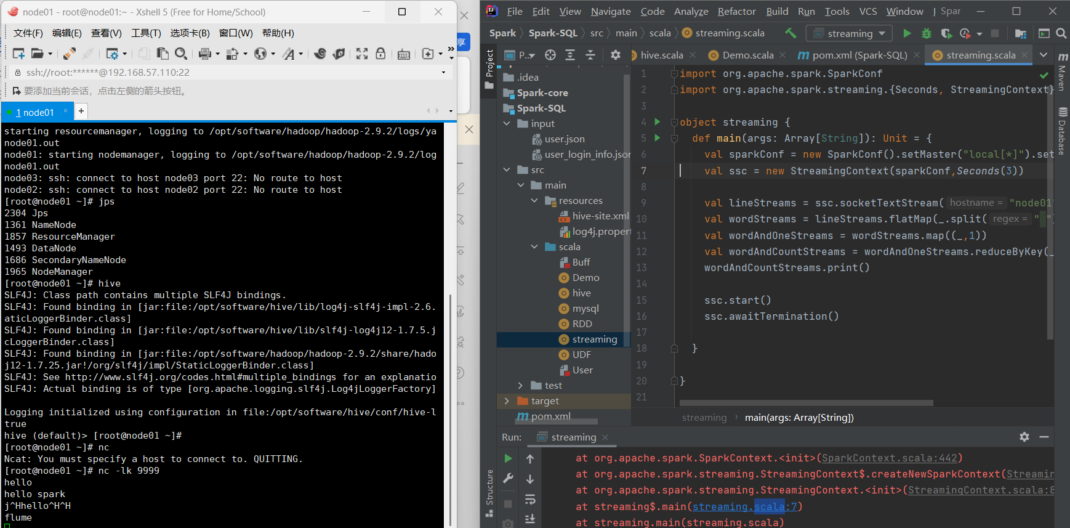Toggle Soft-Wrap in the Run console
The height and width of the screenshot is (528, 1070).
(x=530, y=500)
